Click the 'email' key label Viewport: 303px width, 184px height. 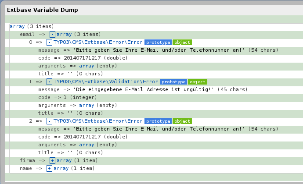point(27,34)
